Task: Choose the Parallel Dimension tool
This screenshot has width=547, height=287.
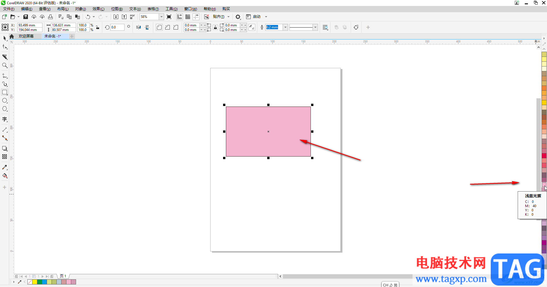Action: click(x=5, y=130)
